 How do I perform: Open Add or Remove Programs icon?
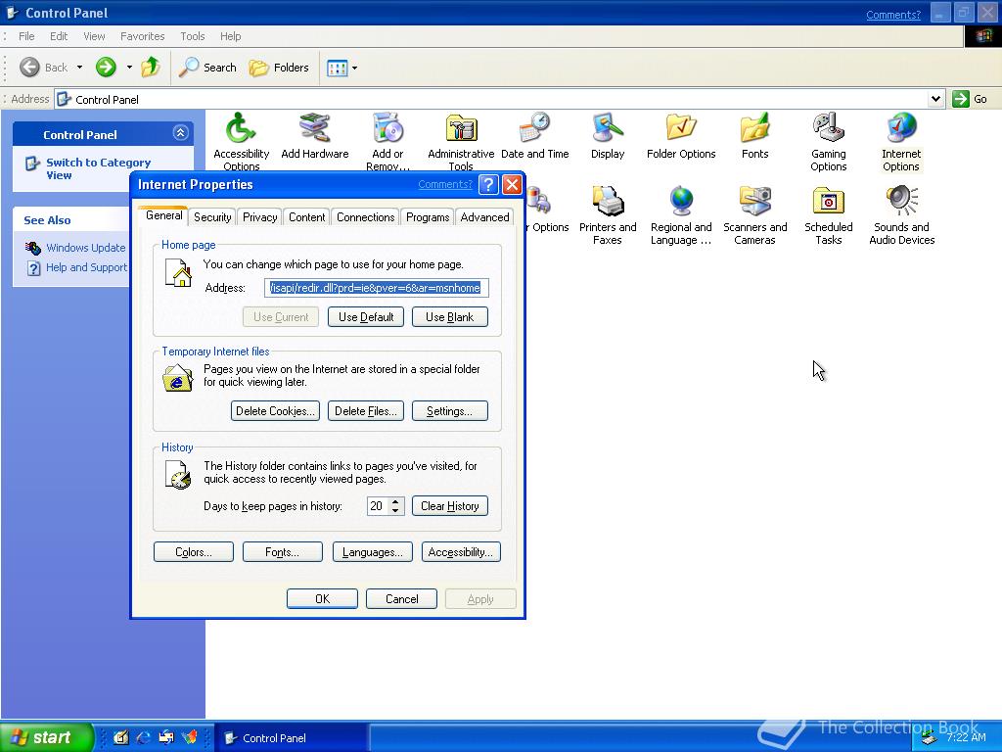(387, 141)
